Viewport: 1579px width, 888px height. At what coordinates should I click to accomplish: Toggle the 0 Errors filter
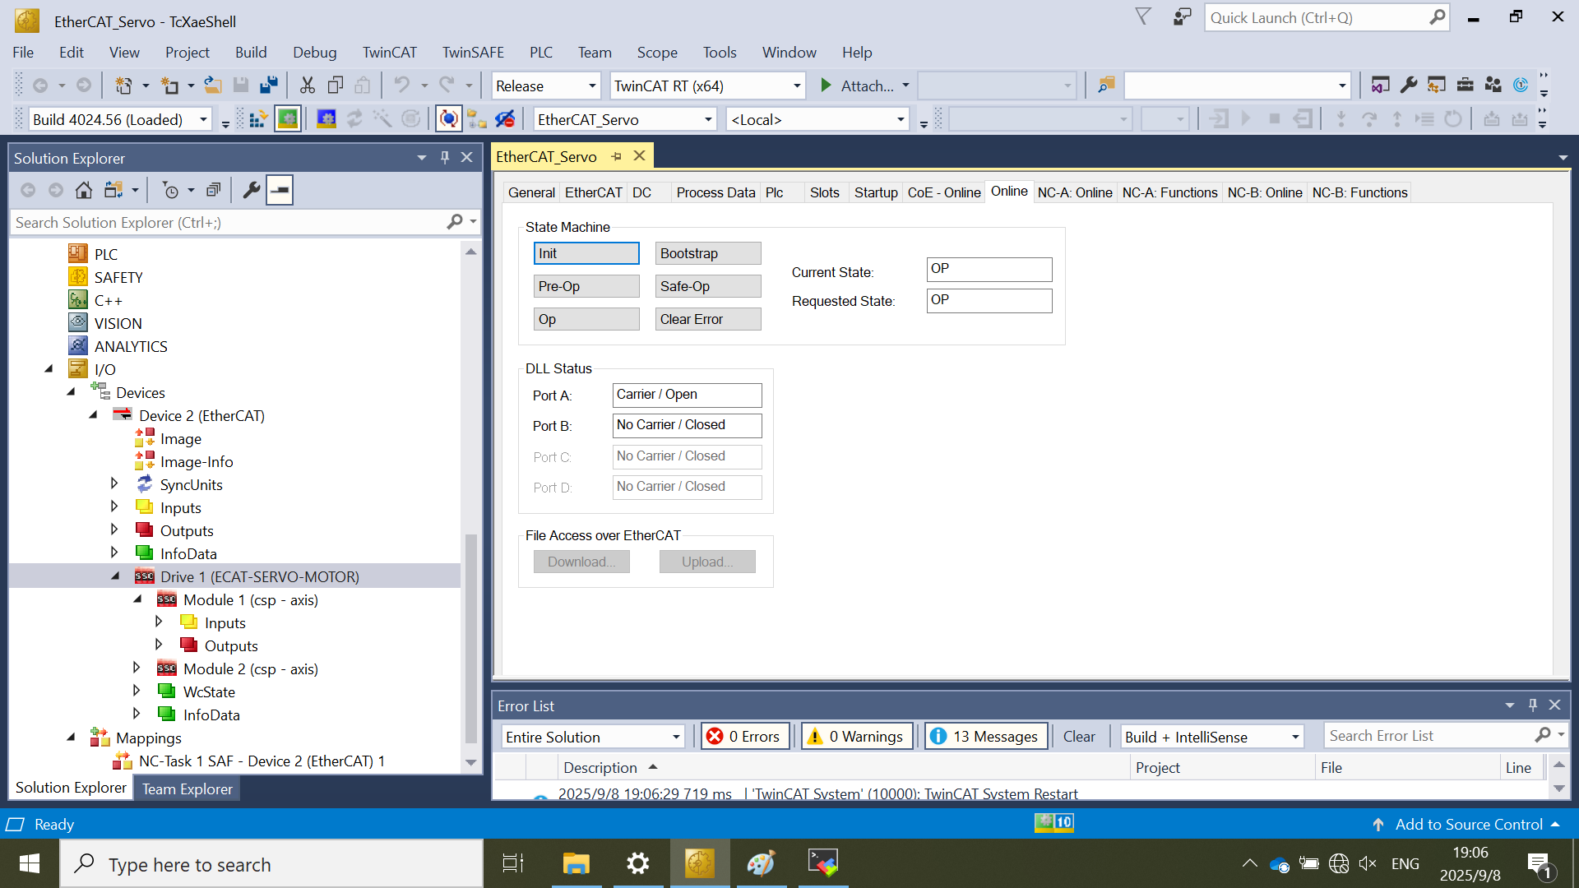[745, 737]
